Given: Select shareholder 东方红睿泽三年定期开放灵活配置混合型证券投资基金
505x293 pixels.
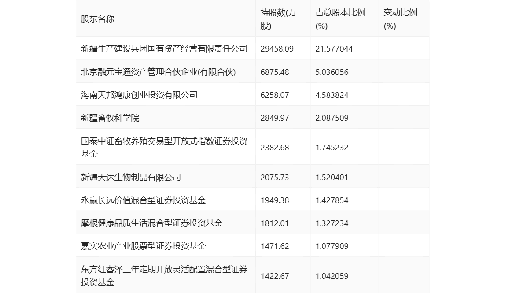Looking at the screenshot, I should point(164,275).
